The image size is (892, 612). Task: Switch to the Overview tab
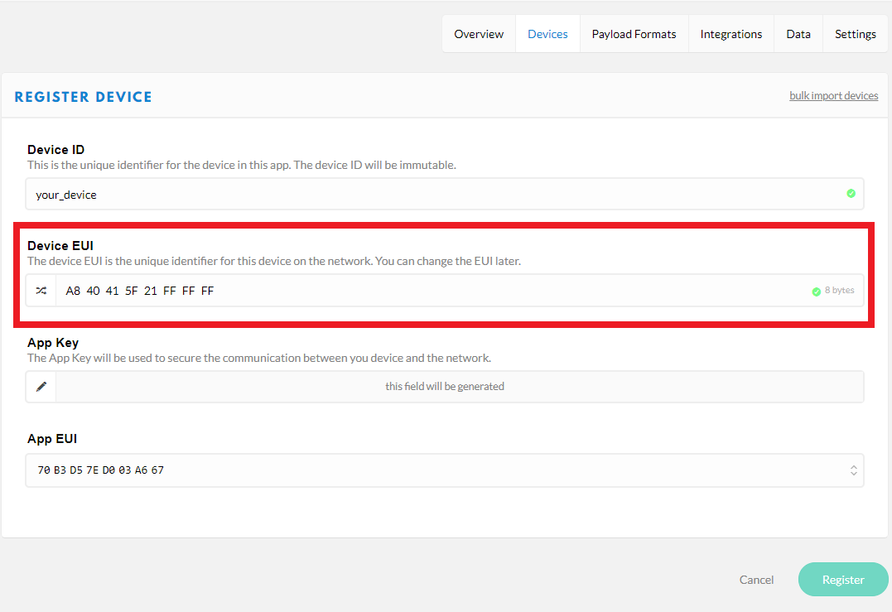[x=479, y=34]
